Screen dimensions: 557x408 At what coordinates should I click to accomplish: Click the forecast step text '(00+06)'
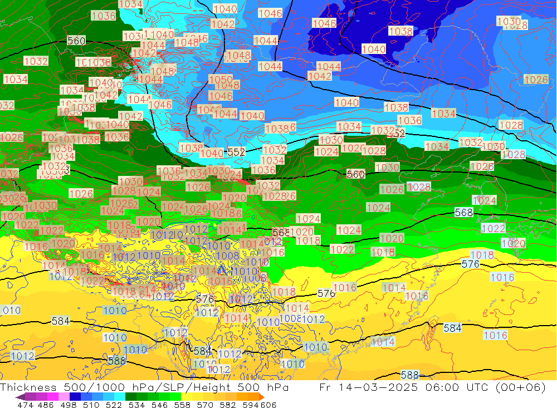point(520,387)
